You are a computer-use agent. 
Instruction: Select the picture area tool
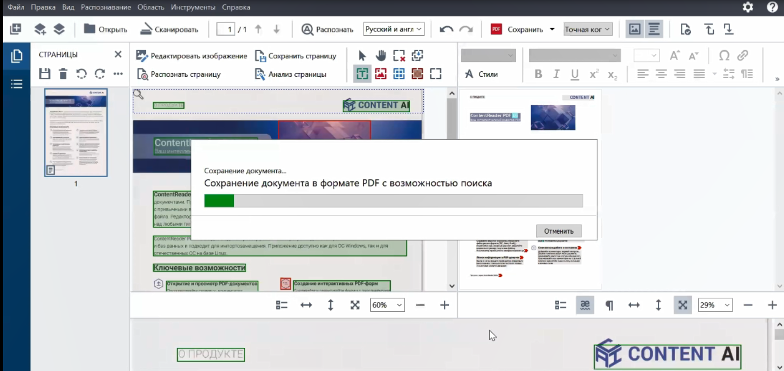click(381, 74)
